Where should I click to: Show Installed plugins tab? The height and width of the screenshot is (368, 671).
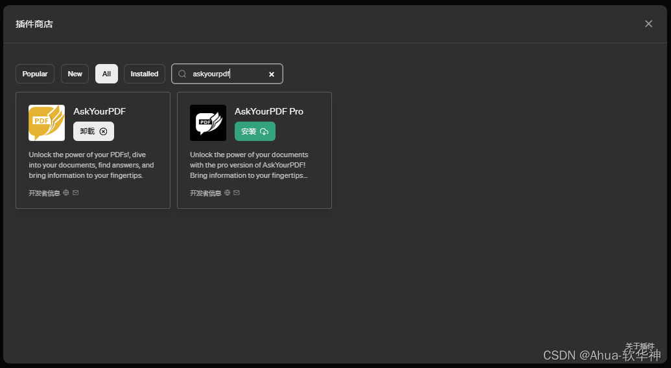point(145,74)
